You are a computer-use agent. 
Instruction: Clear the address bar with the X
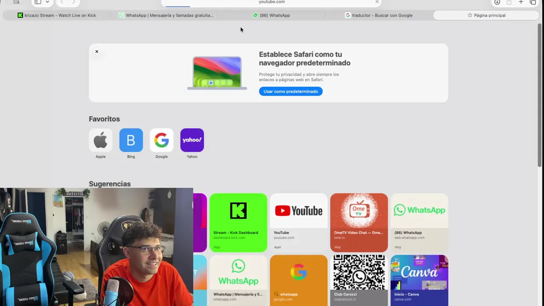(x=377, y=2)
